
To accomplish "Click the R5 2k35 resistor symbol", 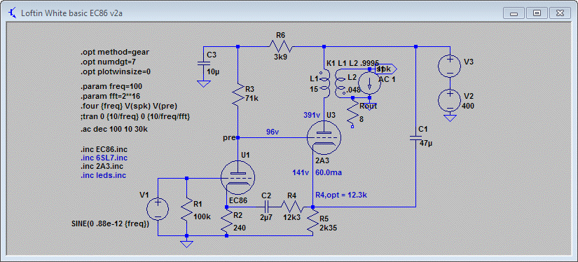I will coord(313,221).
